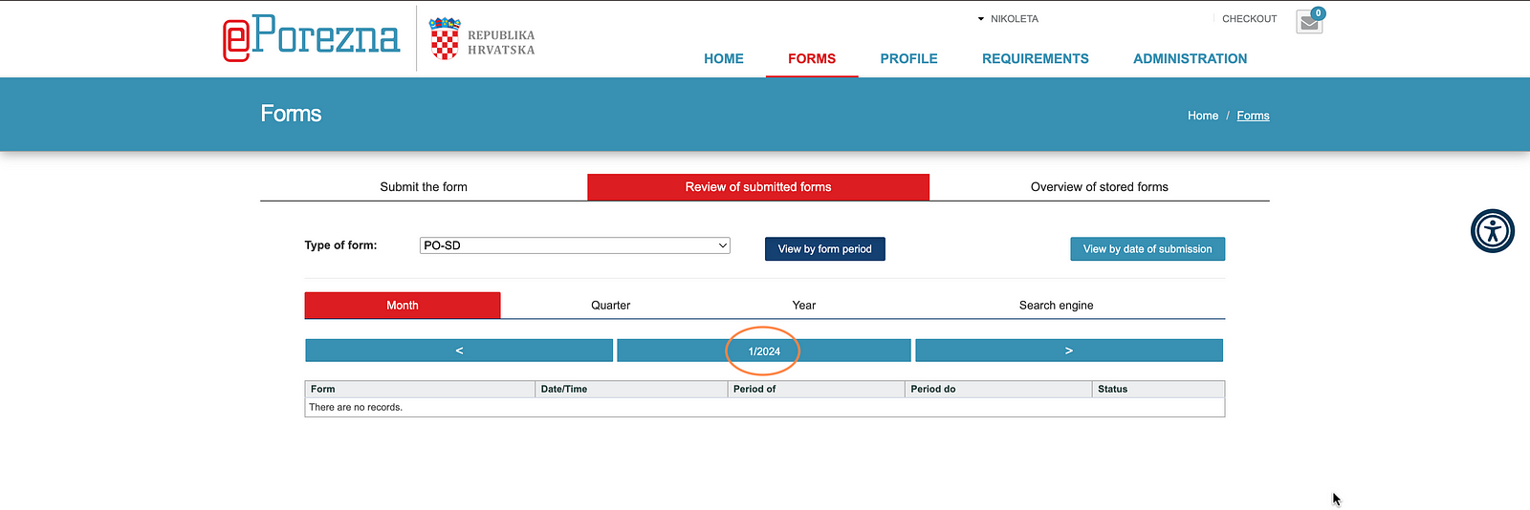Click the Forms page heading

(291, 114)
